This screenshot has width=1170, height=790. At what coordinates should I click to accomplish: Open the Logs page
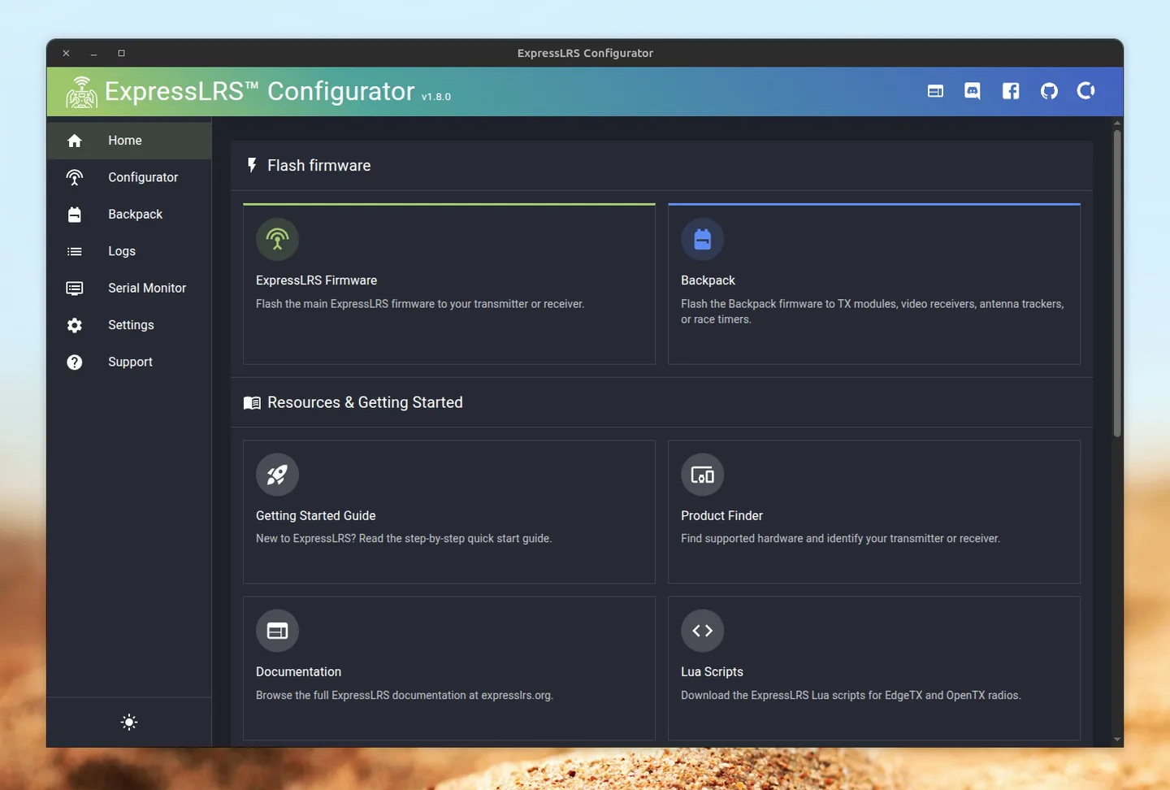pyautogui.click(x=129, y=251)
